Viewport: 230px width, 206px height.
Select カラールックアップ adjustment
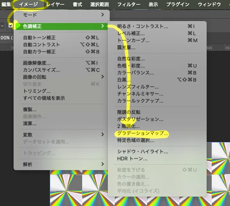point(157,101)
